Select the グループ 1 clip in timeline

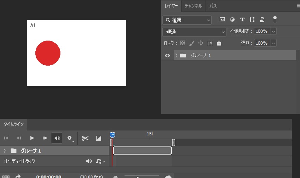pyautogui.click(x=142, y=151)
